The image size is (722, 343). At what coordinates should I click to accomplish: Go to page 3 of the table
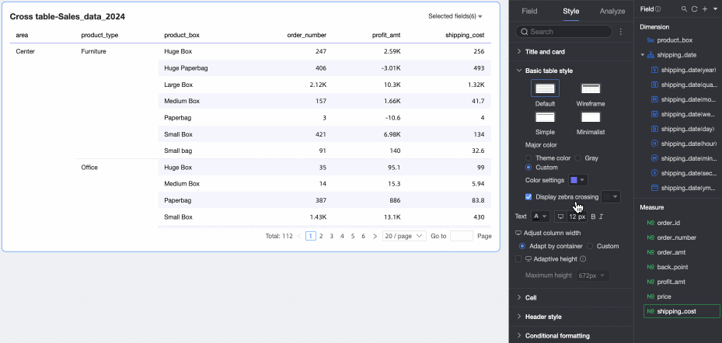click(332, 236)
